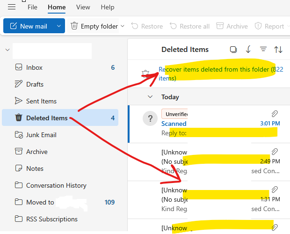Open the Help tab
The image size is (290, 234).
coord(108,7)
